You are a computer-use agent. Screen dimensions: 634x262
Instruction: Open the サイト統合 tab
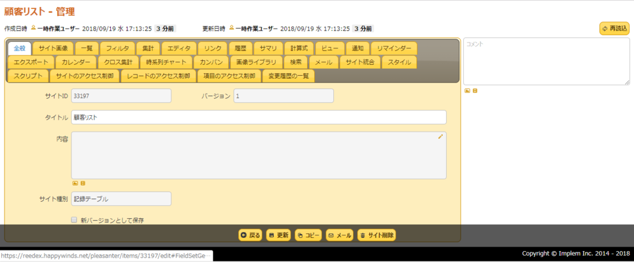tap(360, 62)
